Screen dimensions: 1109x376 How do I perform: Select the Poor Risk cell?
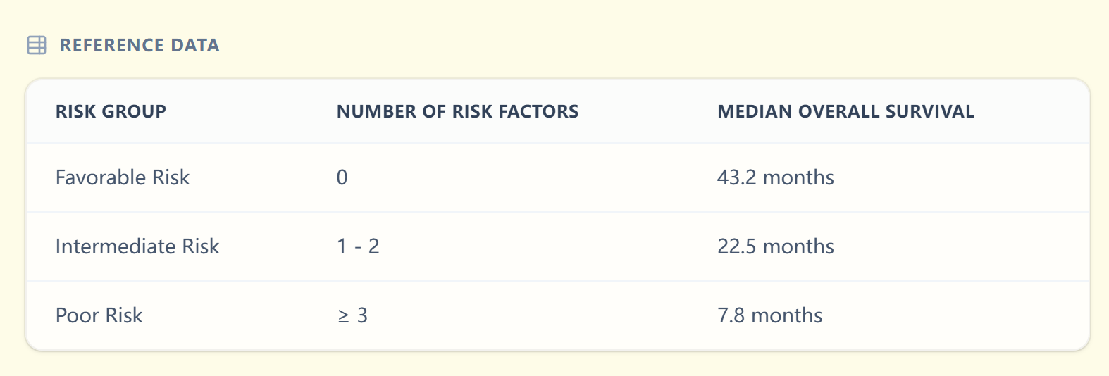click(99, 315)
